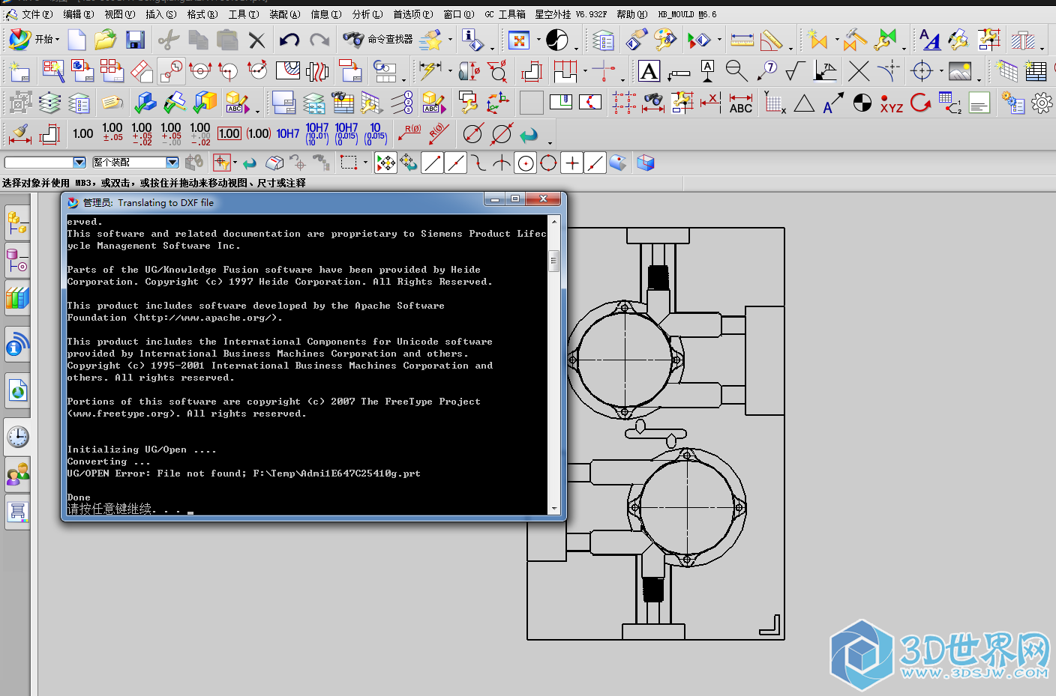The height and width of the screenshot is (696, 1056).
Task: Select the R(ø) radius dimension icon
Action: click(x=409, y=133)
